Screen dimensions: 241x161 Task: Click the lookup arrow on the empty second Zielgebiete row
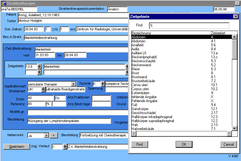pyautogui.click(x=39, y=72)
